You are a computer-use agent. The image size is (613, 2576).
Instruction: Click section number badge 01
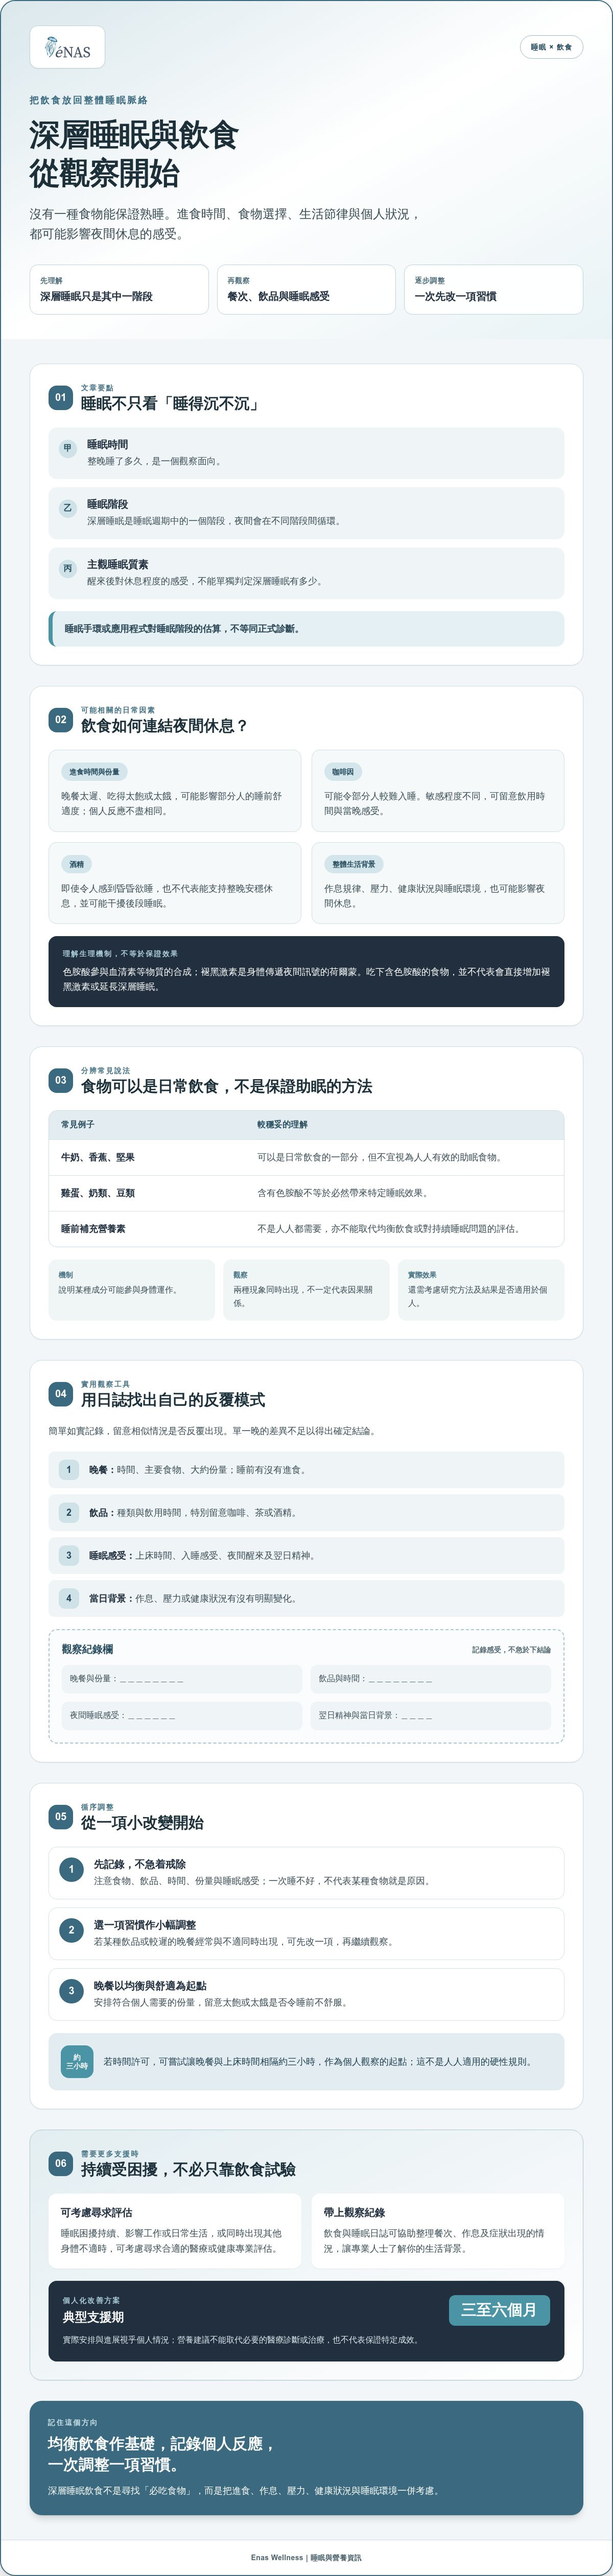click(61, 397)
